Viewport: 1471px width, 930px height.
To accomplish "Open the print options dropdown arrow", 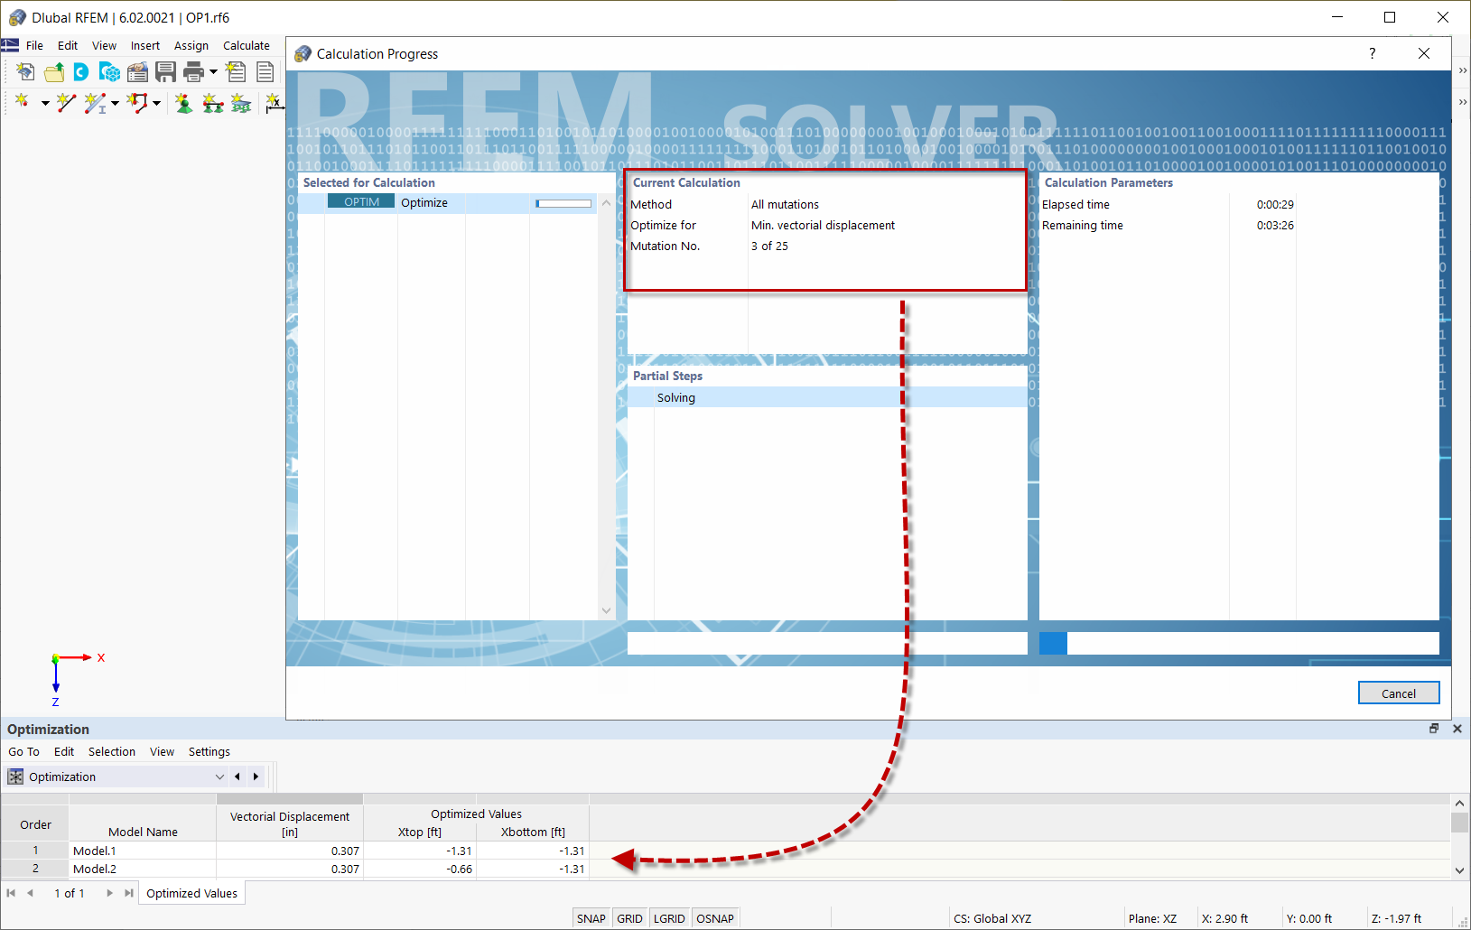I will 213,72.
